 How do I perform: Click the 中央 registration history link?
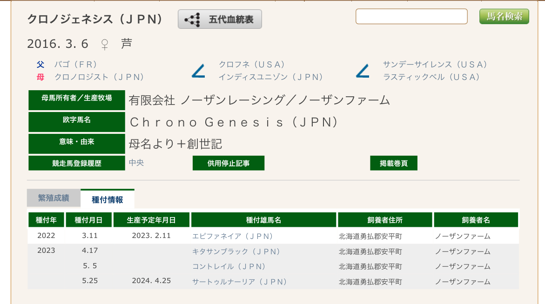click(136, 163)
